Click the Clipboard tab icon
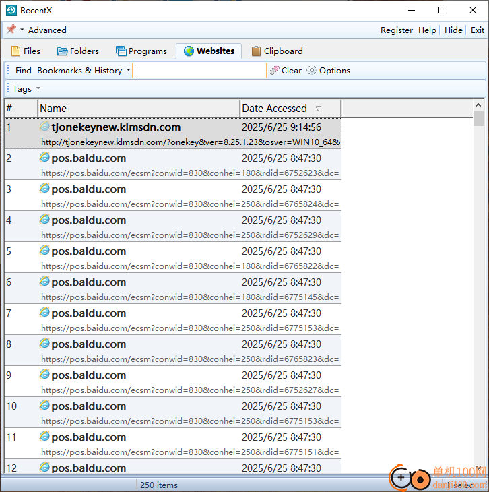 tap(256, 51)
